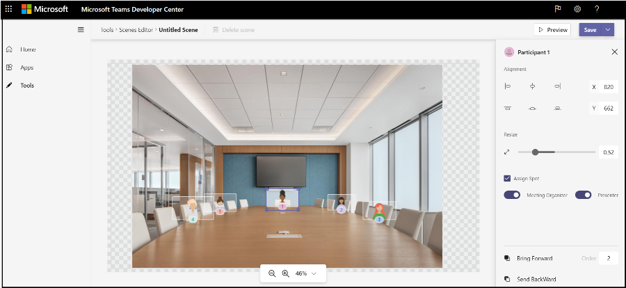The image size is (626, 288).
Task: Expand the Save button dropdown arrow
Action: (x=608, y=30)
